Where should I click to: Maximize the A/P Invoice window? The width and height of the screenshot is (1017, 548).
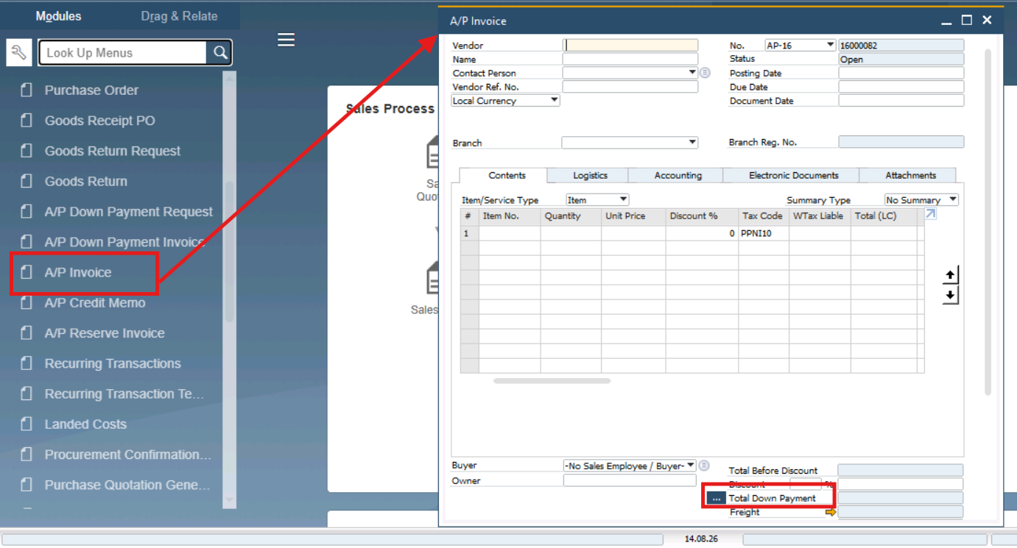point(967,21)
